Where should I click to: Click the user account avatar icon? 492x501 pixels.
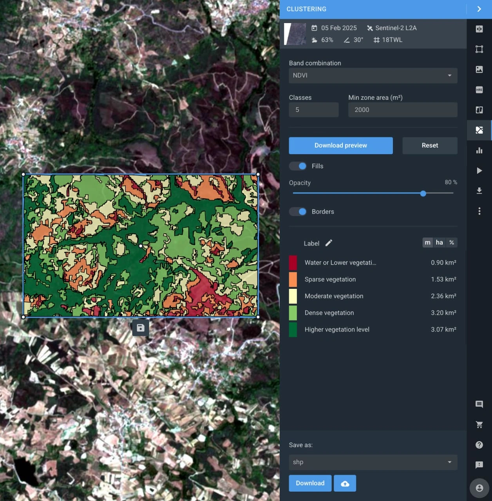(479, 488)
